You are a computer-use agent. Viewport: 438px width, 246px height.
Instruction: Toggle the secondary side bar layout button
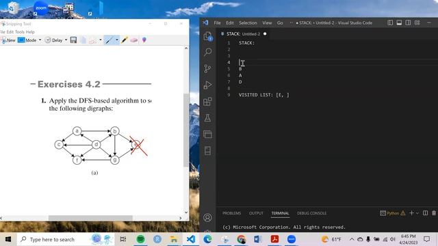(x=408, y=23)
